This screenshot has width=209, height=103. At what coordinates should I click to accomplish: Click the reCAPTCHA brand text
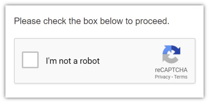coord(171,70)
